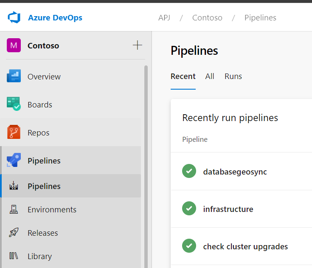Select the Environments icon in sidebar
Viewport: 312px width, 268px height.
(x=14, y=209)
